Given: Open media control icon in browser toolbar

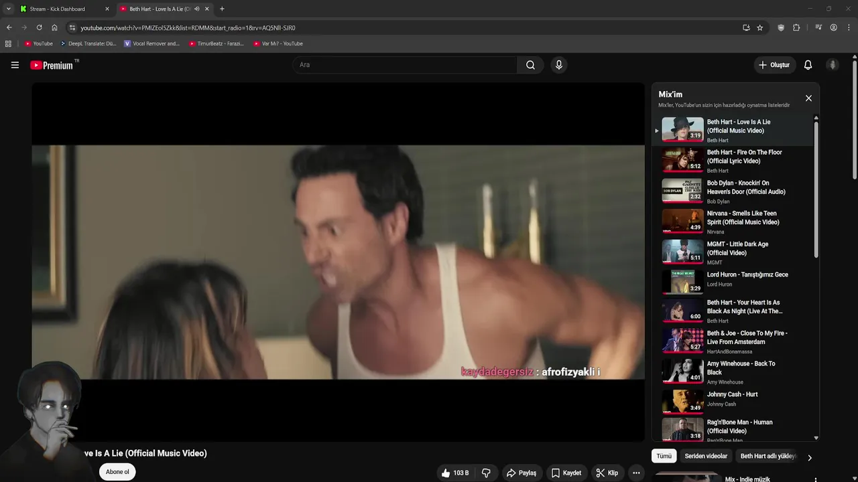Looking at the screenshot, I should point(818,27).
